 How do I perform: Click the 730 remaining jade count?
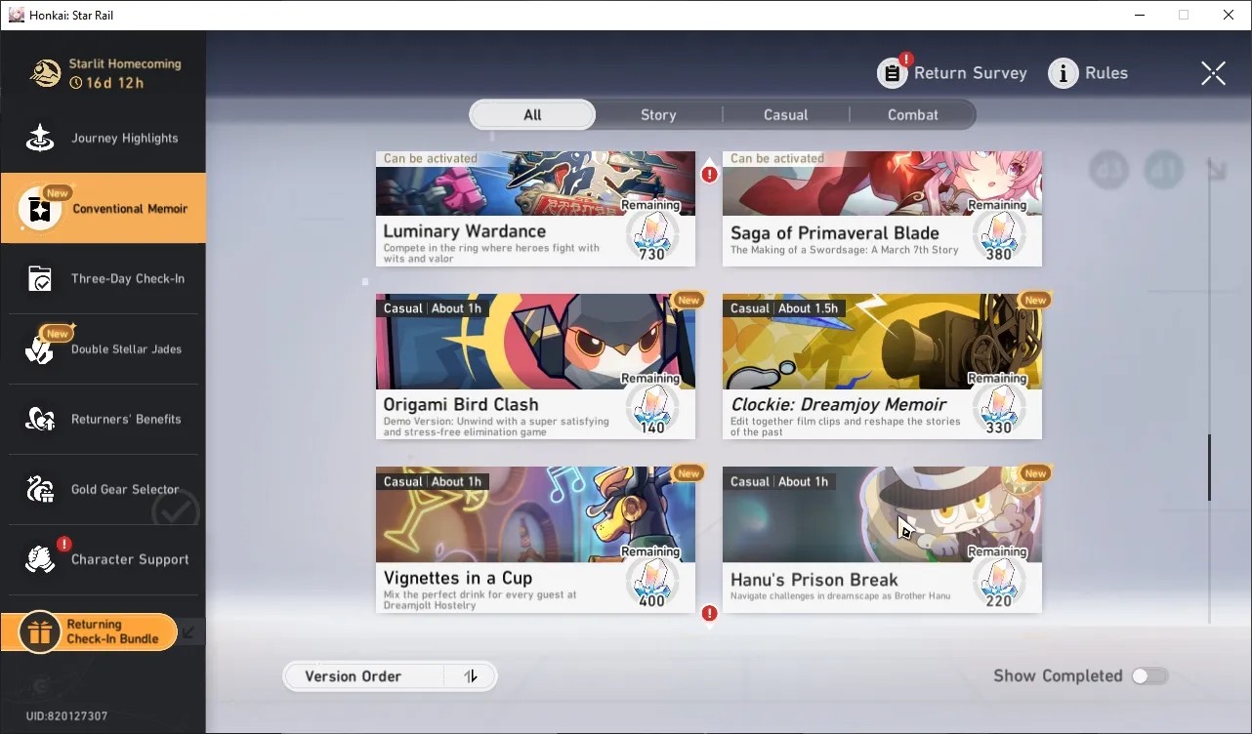click(x=651, y=255)
